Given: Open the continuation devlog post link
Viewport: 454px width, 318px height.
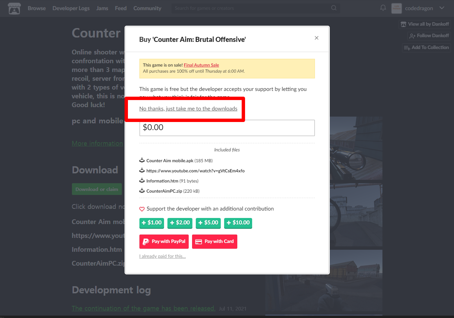Looking at the screenshot, I should pyautogui.click(x=143, y=308).
